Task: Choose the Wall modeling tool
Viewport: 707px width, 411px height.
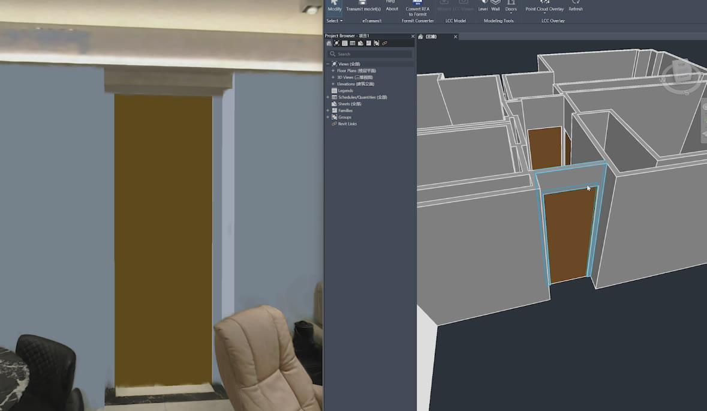Action: click(495, 7)
